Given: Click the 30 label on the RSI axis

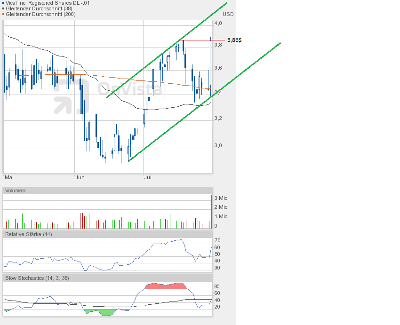Looking at the screenshot, I should click(x=217, y=268).
